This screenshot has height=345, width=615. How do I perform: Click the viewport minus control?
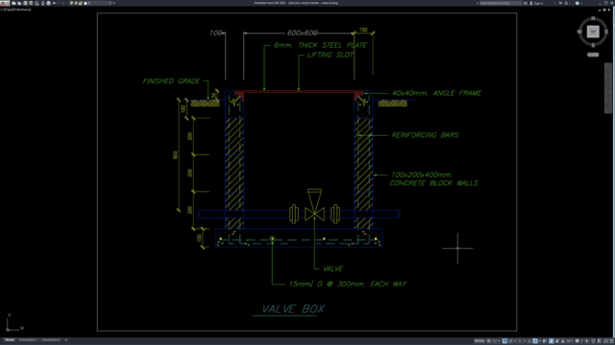pos(2,10)
